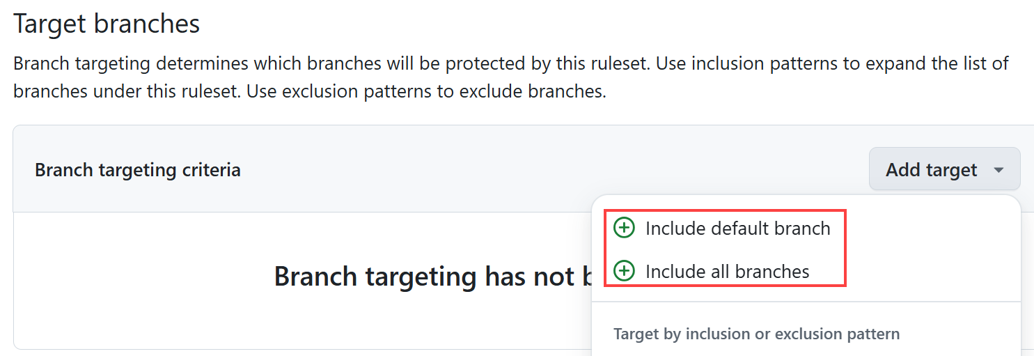This screenshot has width=1034, height=356.
Task: Click the empty white area left of the empty-state message
Action: click(139, 277)
